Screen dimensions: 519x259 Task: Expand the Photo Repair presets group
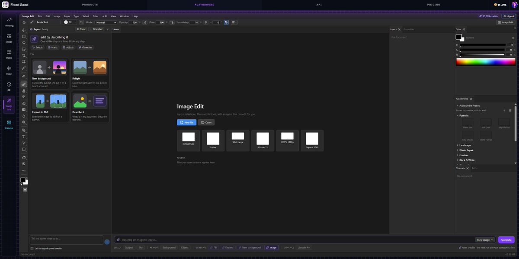pos(466,150)
